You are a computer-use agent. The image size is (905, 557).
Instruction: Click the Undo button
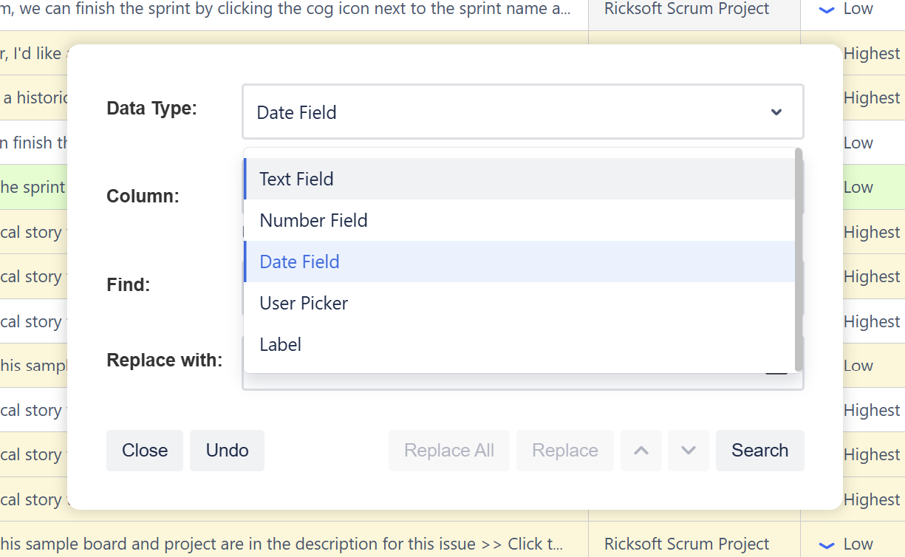[227, 451]
